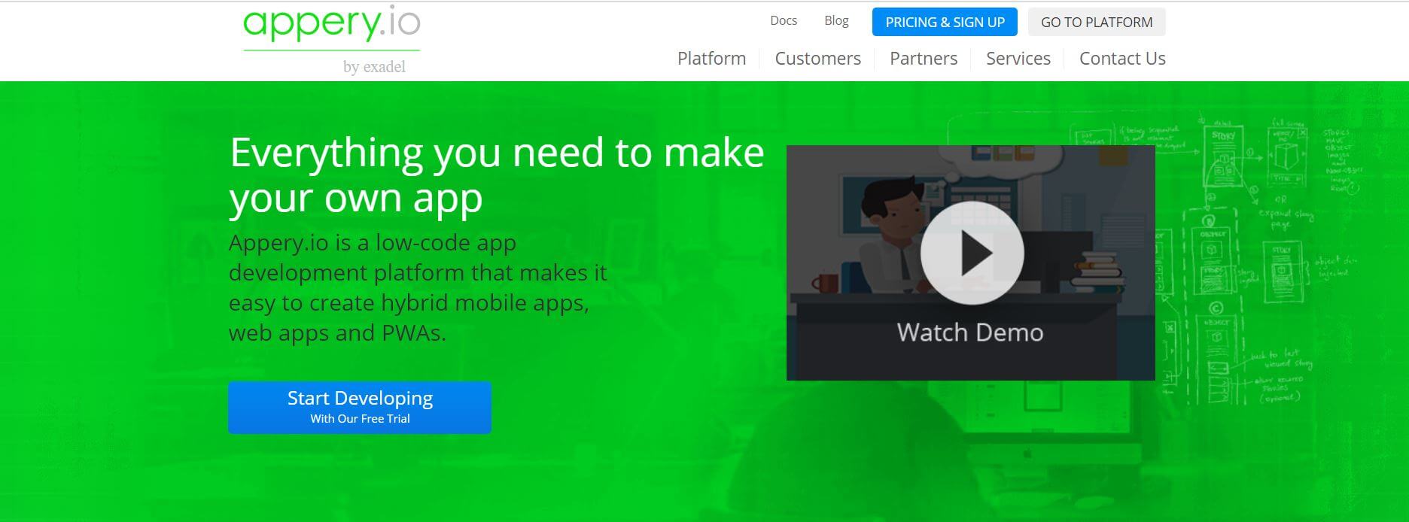Play the Watch Demo video
The width and height of the screenshot is (1409, 522).
(x=972, y=253)
